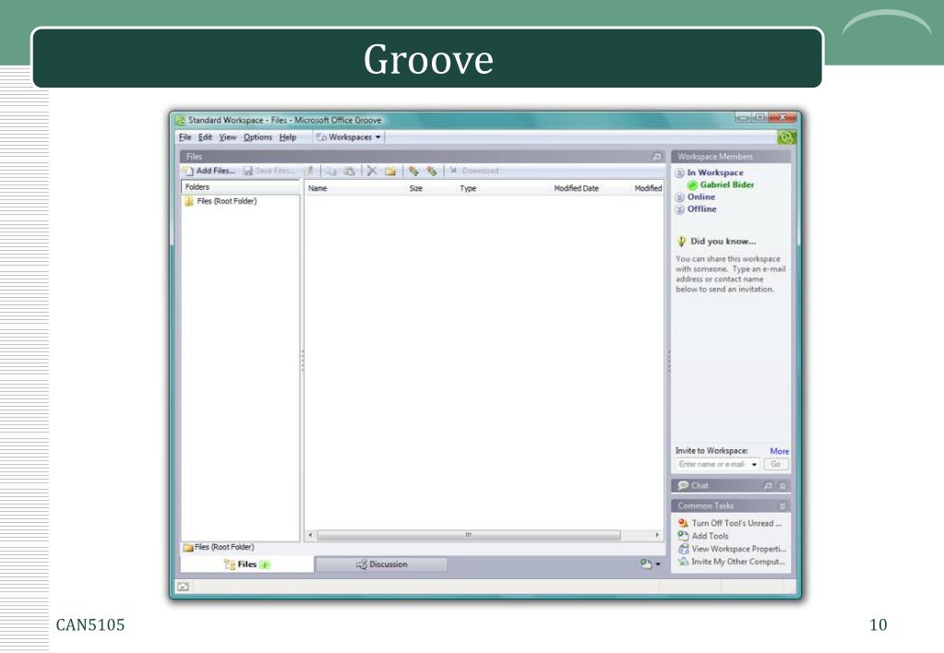The width and height of the screenshot is (944, 653).
Task: Click the file list scroll-right arrow
Action: (657, 535)
